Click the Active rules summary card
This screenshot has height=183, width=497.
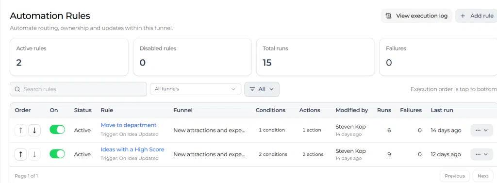tap(69, 57)
